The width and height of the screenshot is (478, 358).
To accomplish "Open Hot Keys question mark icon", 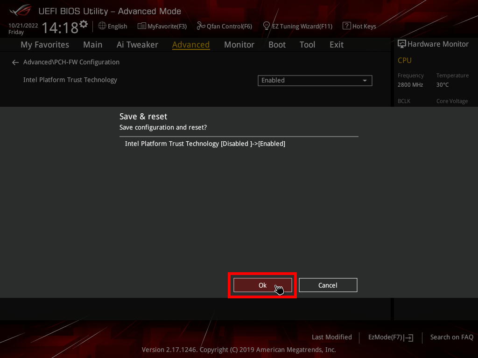I will click(347, 26).
